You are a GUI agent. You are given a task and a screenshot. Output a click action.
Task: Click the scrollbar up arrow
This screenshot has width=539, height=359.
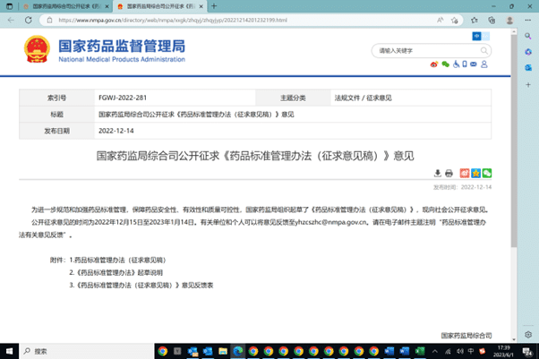[514, 31]
